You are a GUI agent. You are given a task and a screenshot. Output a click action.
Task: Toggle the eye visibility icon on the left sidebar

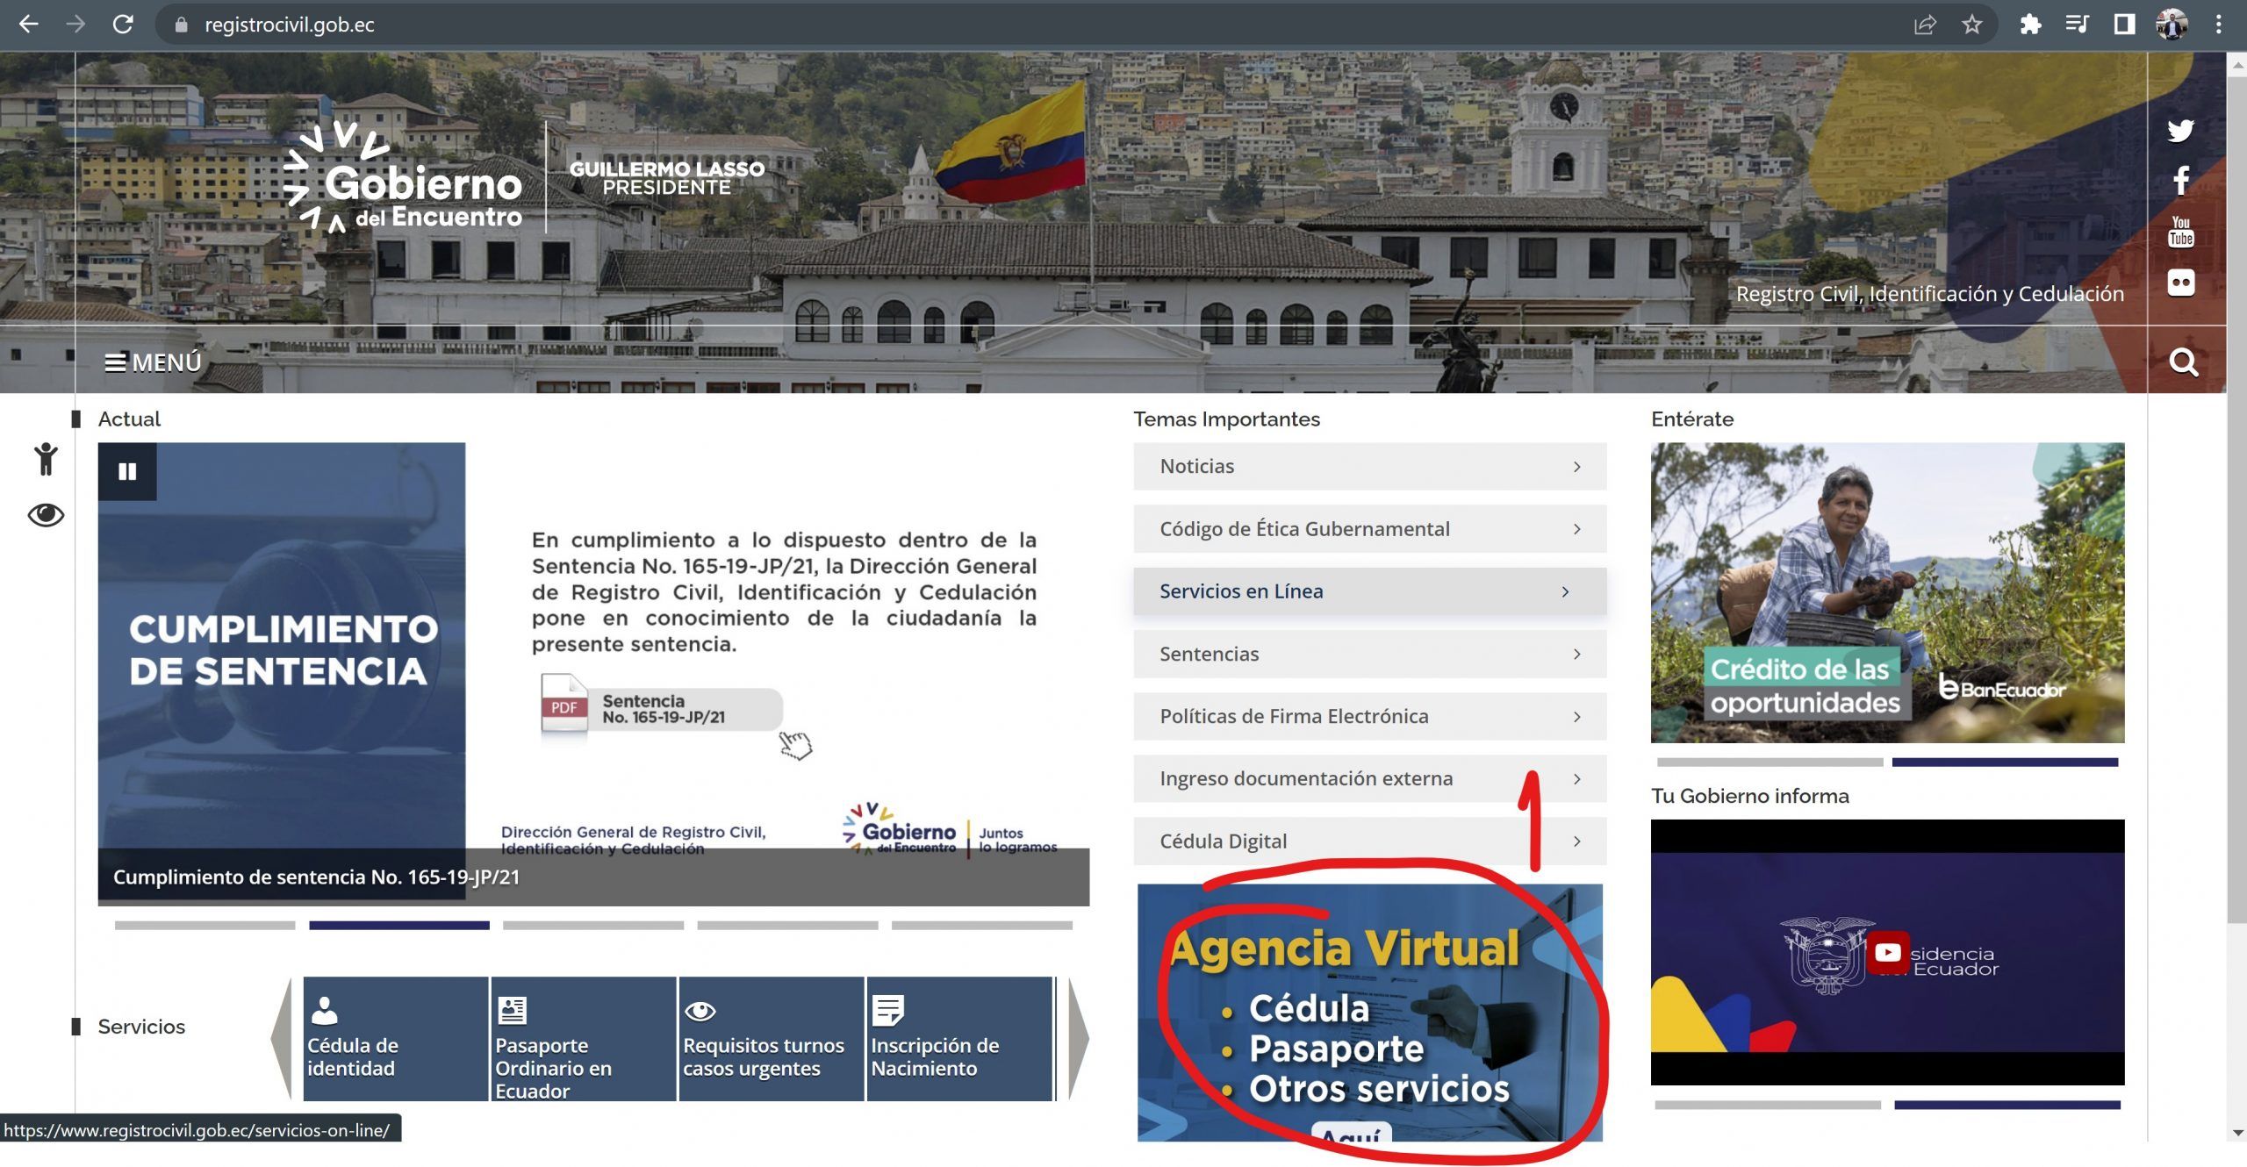tap(46, 515)
